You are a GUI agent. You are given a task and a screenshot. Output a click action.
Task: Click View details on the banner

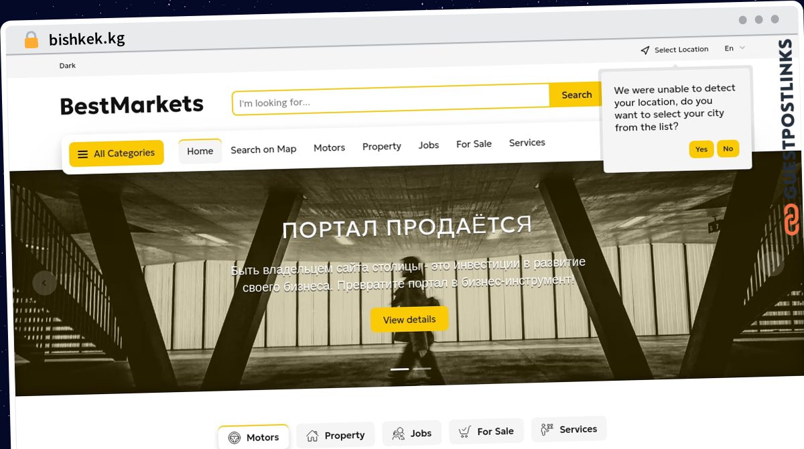coord(409,320)
